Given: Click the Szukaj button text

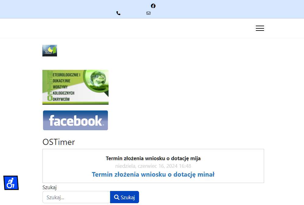Looking at the screenshot, I should tap(128, 197).
